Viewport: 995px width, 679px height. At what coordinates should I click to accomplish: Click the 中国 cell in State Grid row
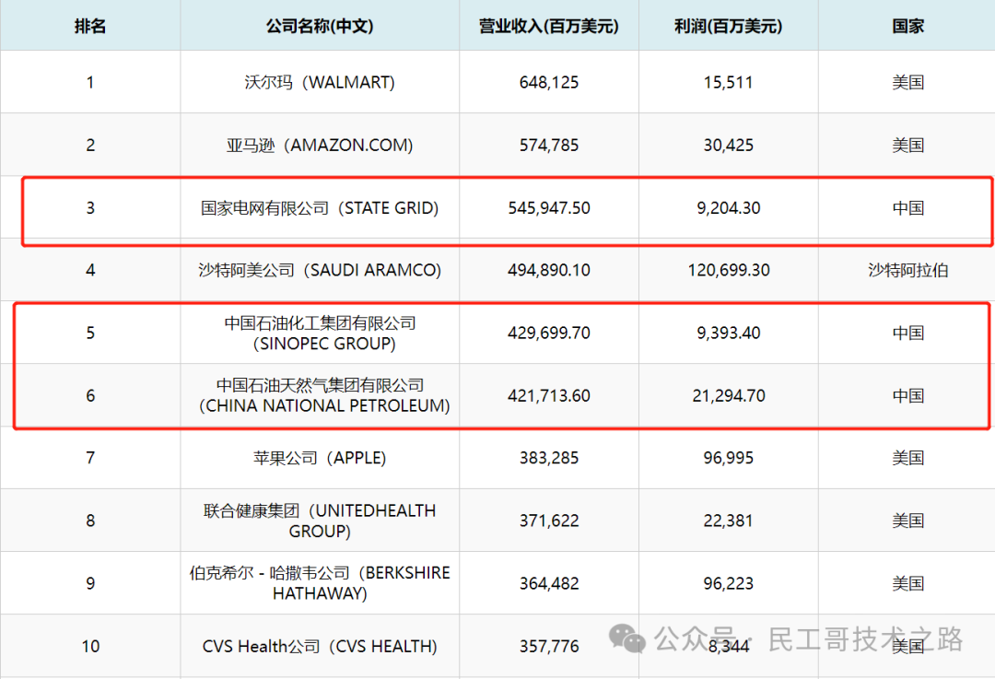pyautogui.click(x=907, y=208)
